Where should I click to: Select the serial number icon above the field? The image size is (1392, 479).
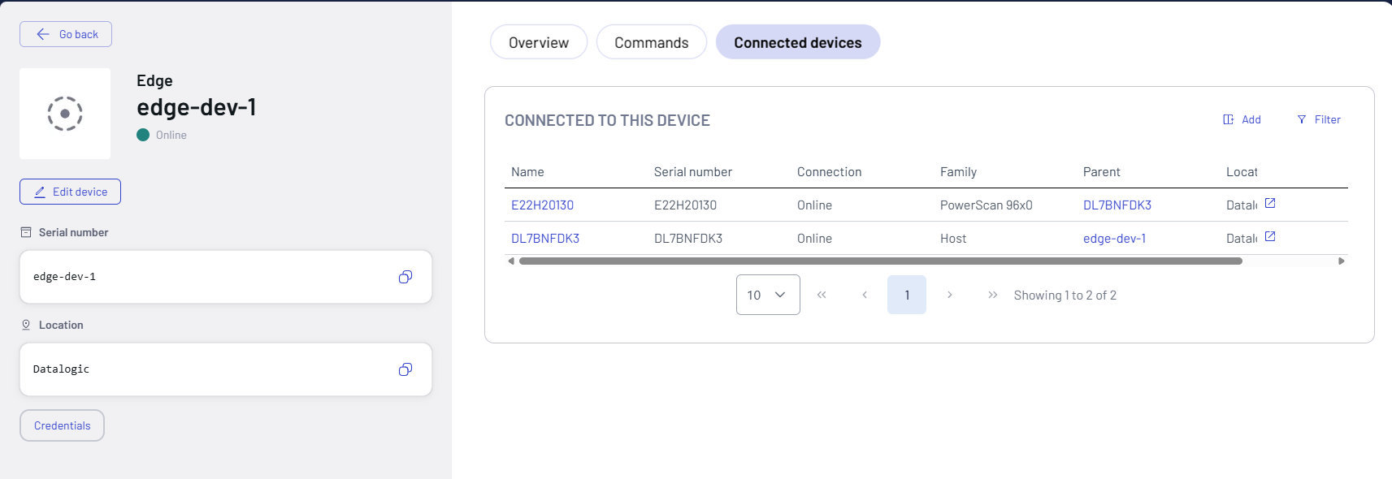(26, 231)
